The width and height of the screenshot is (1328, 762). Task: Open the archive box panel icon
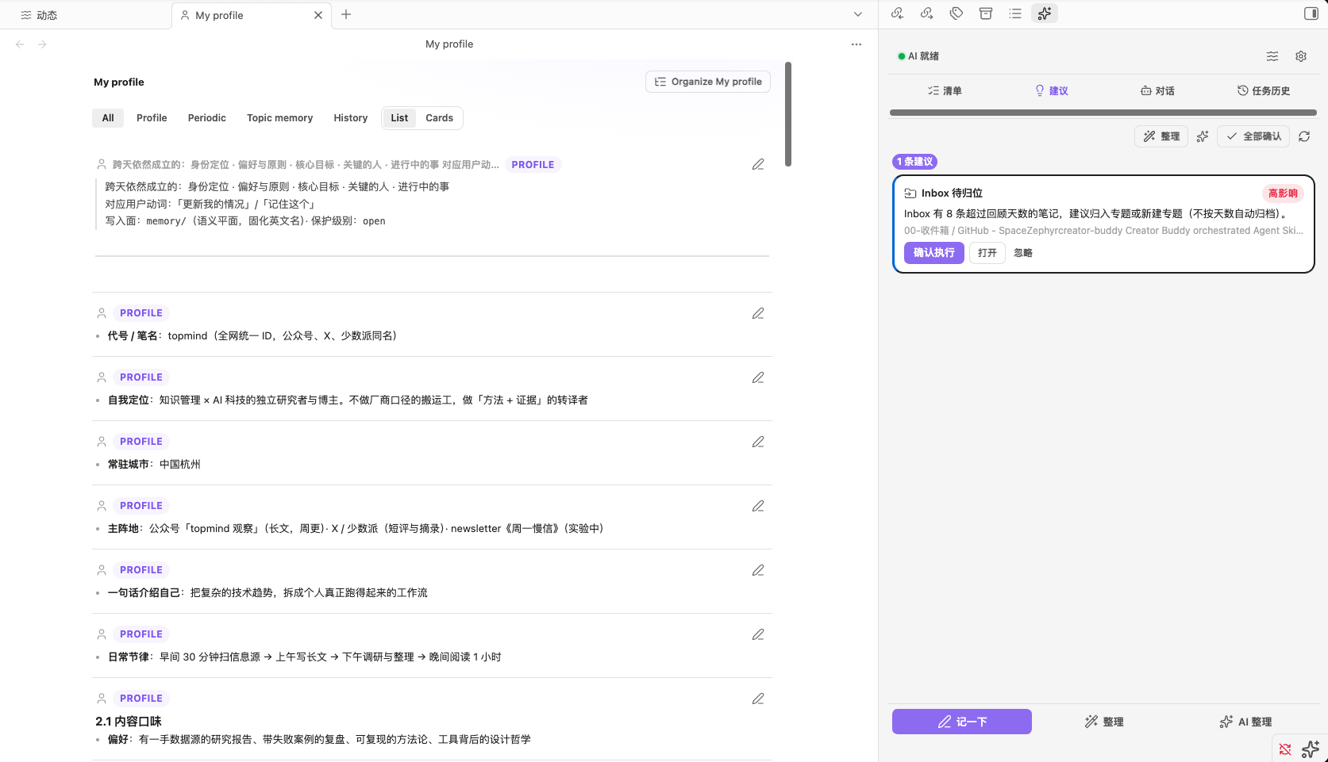tap(986, 13)
